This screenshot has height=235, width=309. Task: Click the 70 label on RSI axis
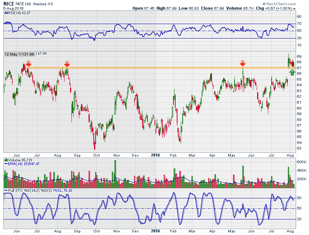click(x=299, y=24)
